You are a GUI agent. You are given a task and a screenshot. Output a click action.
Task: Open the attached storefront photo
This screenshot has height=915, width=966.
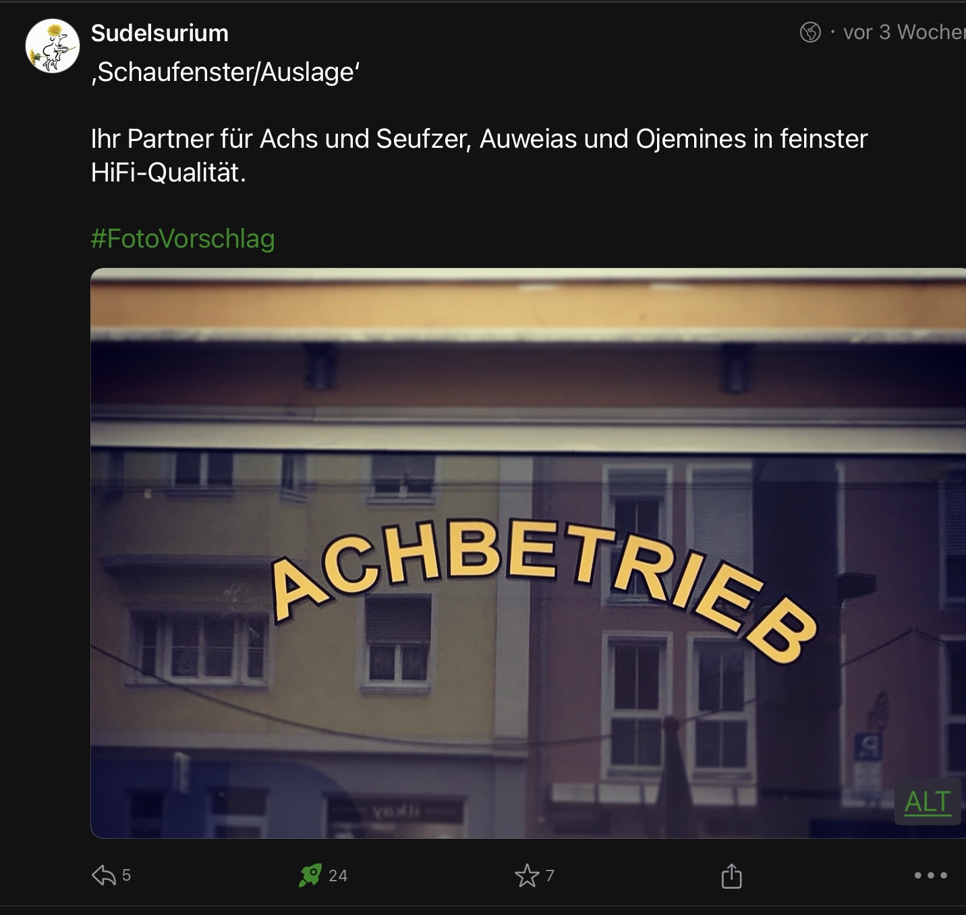point(528,553)
